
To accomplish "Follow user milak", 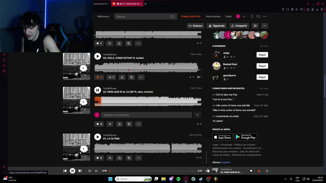I will [262, 55].
